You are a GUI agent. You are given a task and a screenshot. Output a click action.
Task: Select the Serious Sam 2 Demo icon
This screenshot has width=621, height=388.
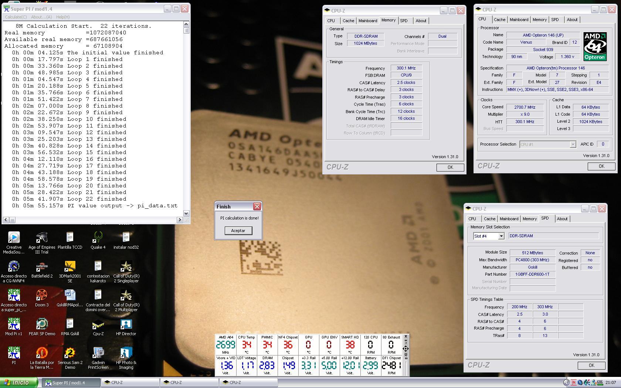pyautogui.click(x=70, y=353)
